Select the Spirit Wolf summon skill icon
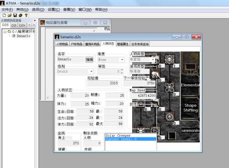 [x=154, y=73]
